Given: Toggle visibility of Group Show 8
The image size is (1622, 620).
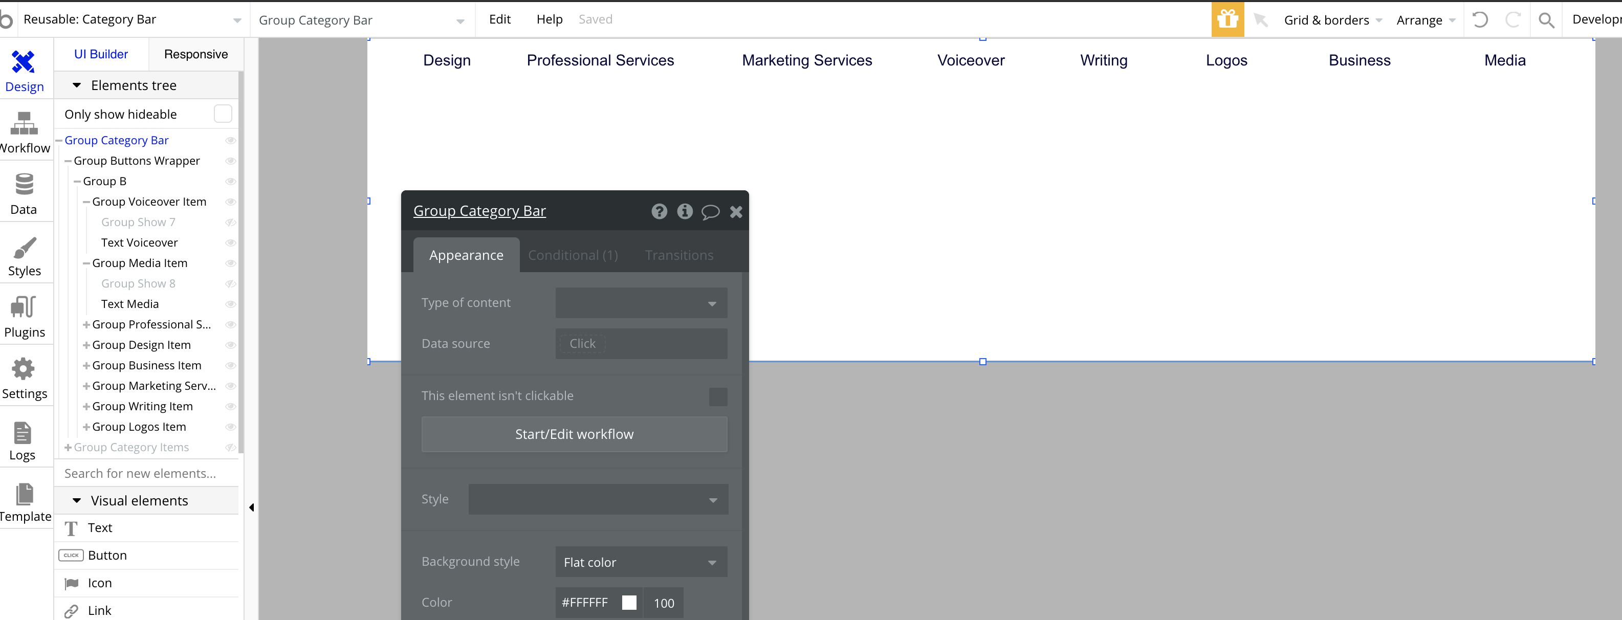Looking at the screenshot, I should [x=230, y=284].
